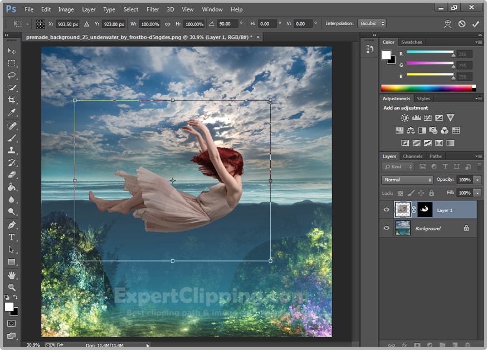
Task: Toggle visibility of Layer 1
Action: [x=386, y=210]
